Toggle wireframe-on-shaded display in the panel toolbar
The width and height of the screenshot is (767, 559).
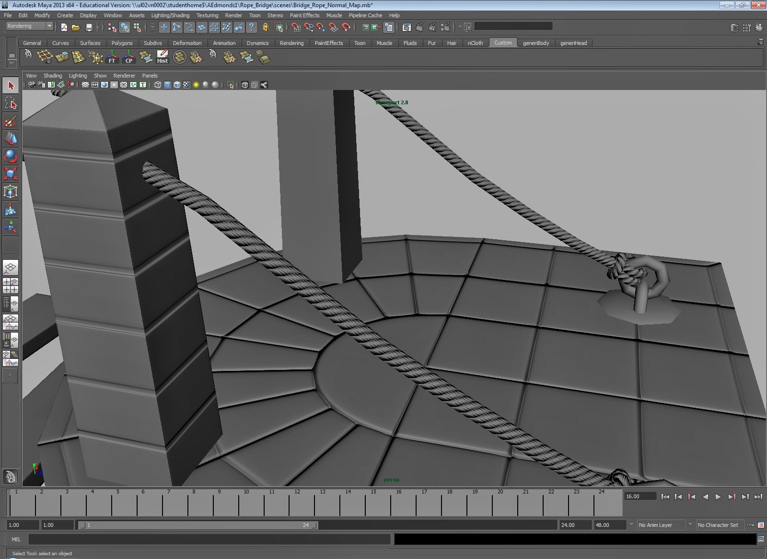[x=176, y=85]
